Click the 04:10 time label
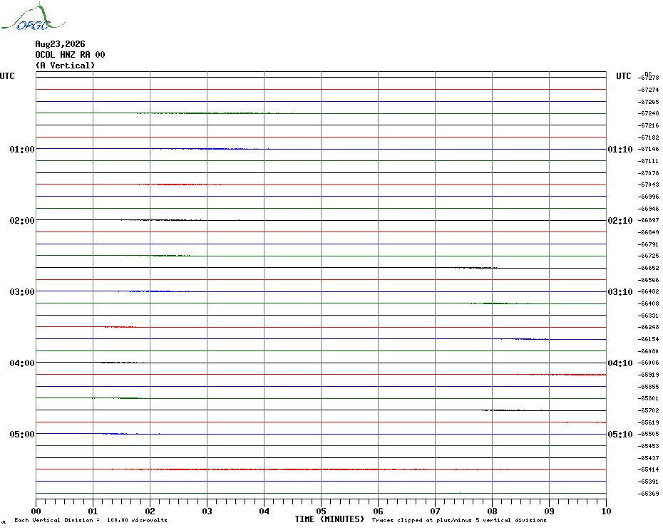Screen dimensions: 663x530 [620, 363]
